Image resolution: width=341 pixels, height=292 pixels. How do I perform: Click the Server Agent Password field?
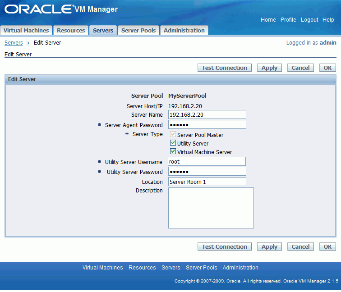point(207,124)
